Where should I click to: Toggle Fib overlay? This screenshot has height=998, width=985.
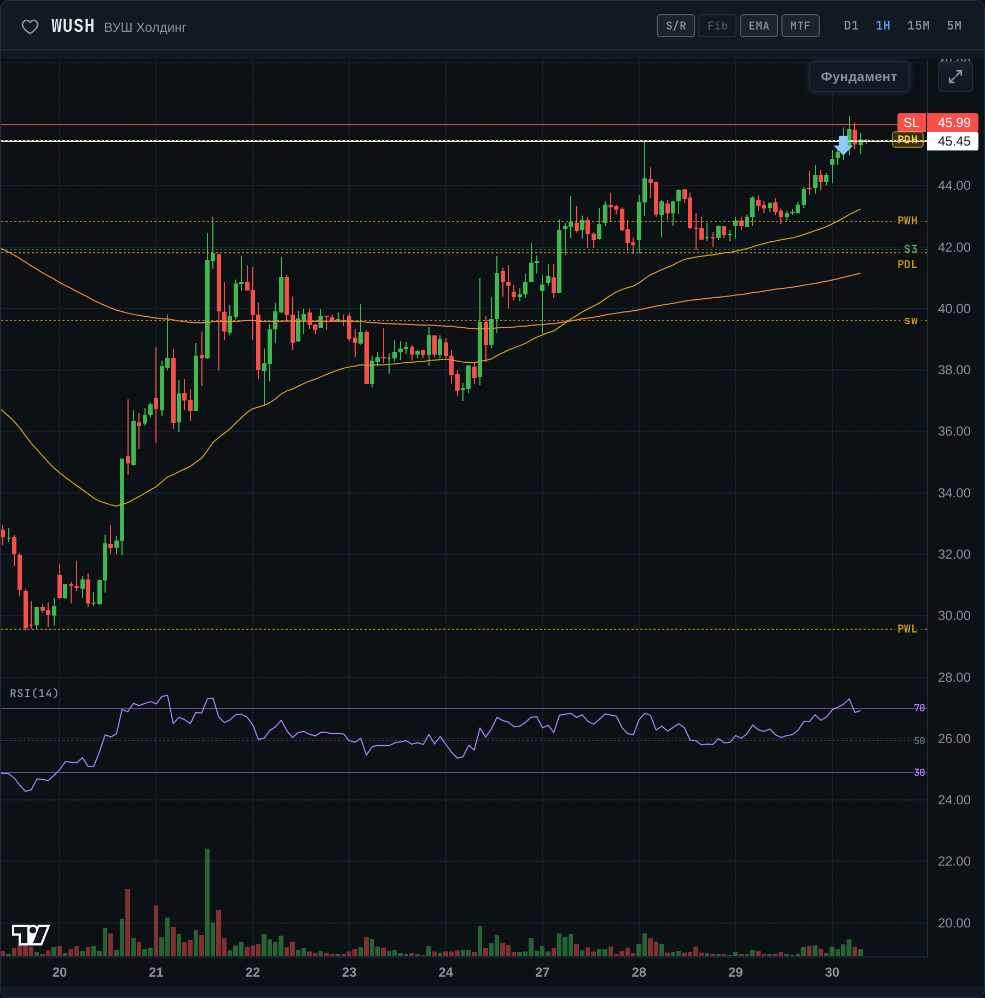point(717,26)
